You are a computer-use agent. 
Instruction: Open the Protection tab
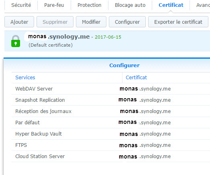click(x=89, y=5)
